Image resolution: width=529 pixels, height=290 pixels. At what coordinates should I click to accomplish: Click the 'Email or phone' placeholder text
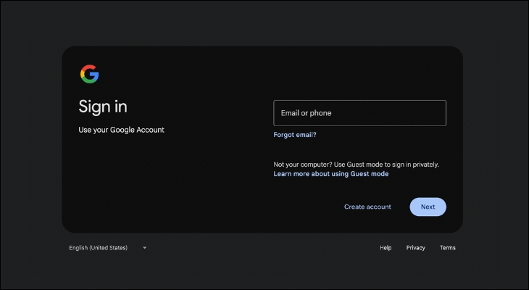306,113
